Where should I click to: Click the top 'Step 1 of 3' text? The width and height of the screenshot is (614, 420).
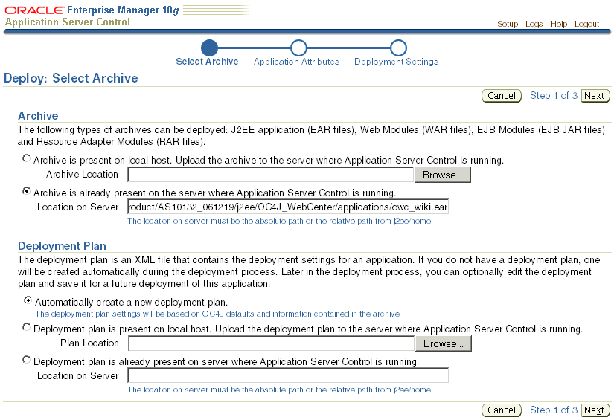click(554, 96)
